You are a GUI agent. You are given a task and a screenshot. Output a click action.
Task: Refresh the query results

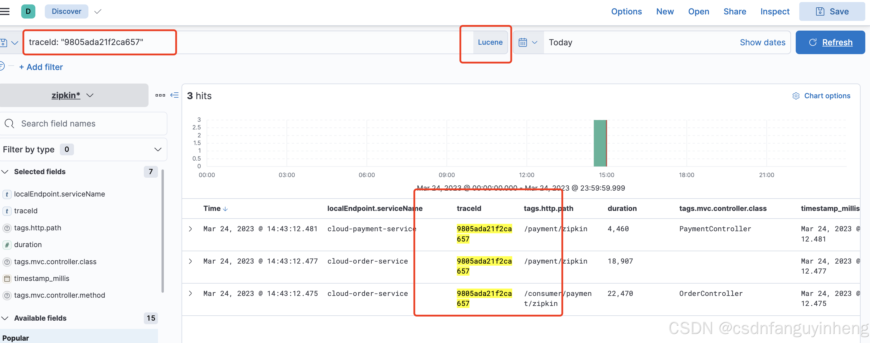pyautogui.click(x=830, y=42)
